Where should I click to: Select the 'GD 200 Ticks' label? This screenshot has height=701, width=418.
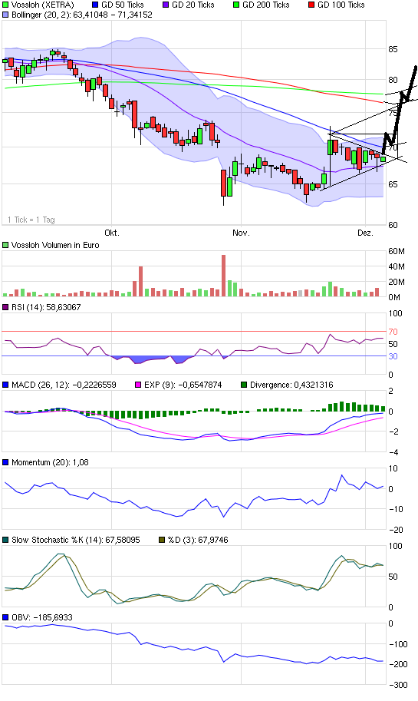(265, 5)
